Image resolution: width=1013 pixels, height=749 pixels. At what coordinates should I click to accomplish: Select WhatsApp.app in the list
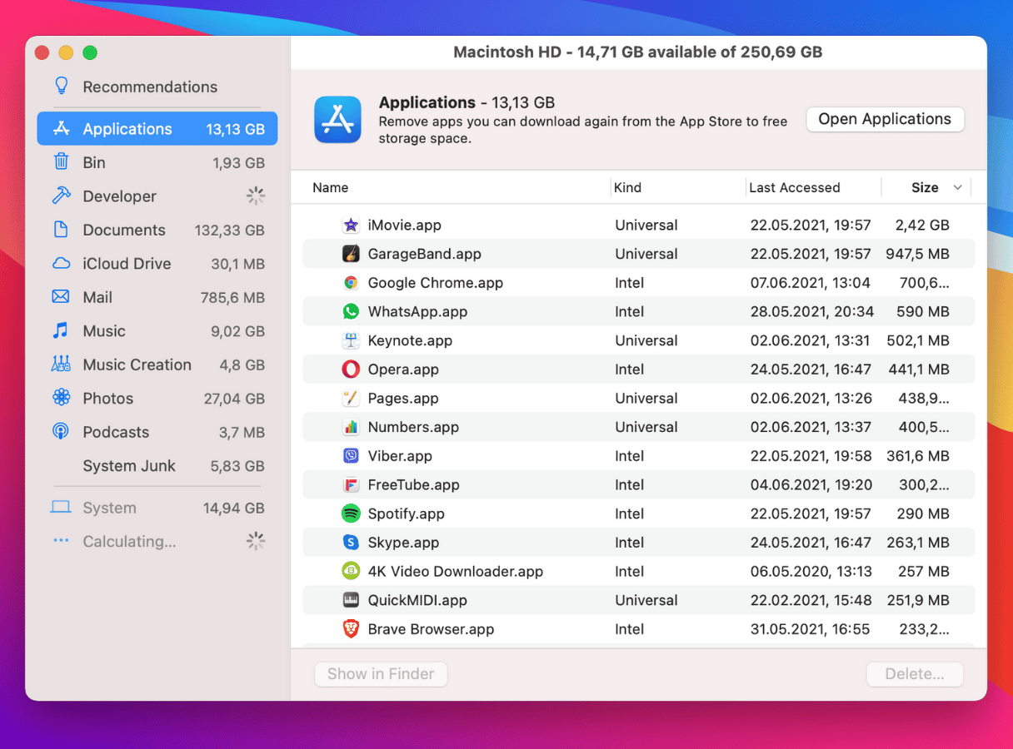coord(417,311)
